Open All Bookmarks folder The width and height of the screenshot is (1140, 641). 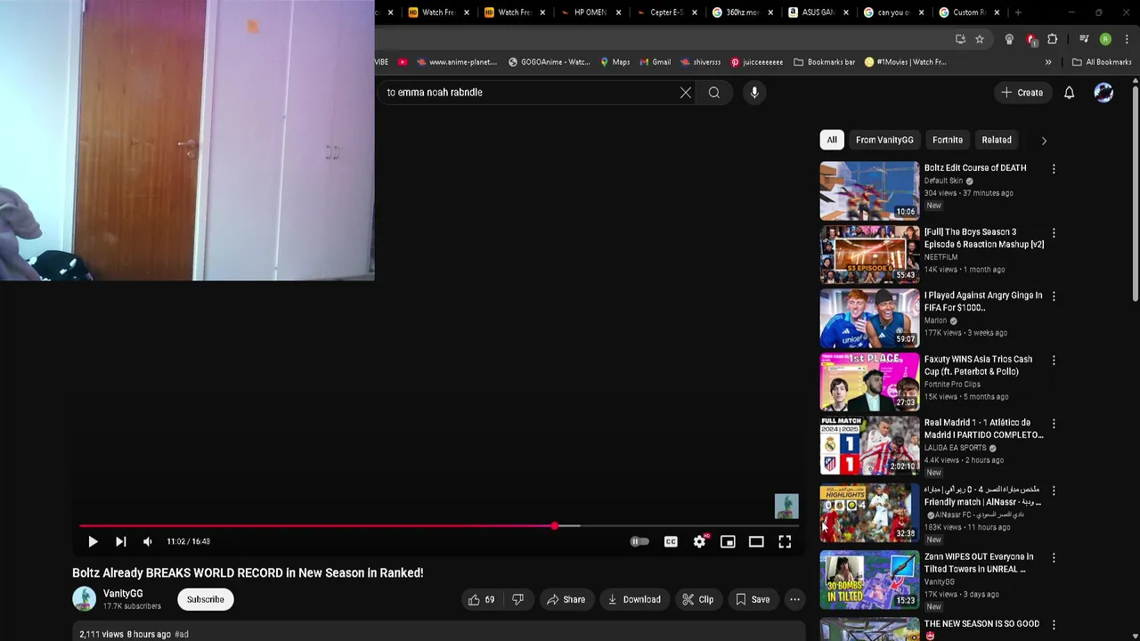1102,62
